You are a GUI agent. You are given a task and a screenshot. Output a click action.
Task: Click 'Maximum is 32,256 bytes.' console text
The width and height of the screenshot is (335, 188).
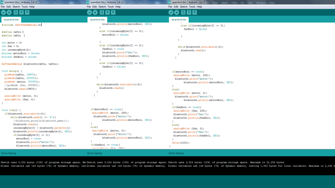point(268,163)
